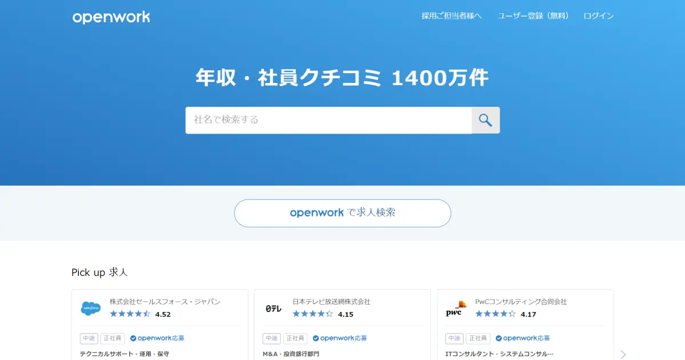This screenshot has height=360, width=685.
Task: Open 採用ご担当者様へ in header
Action: click(452, 16)
